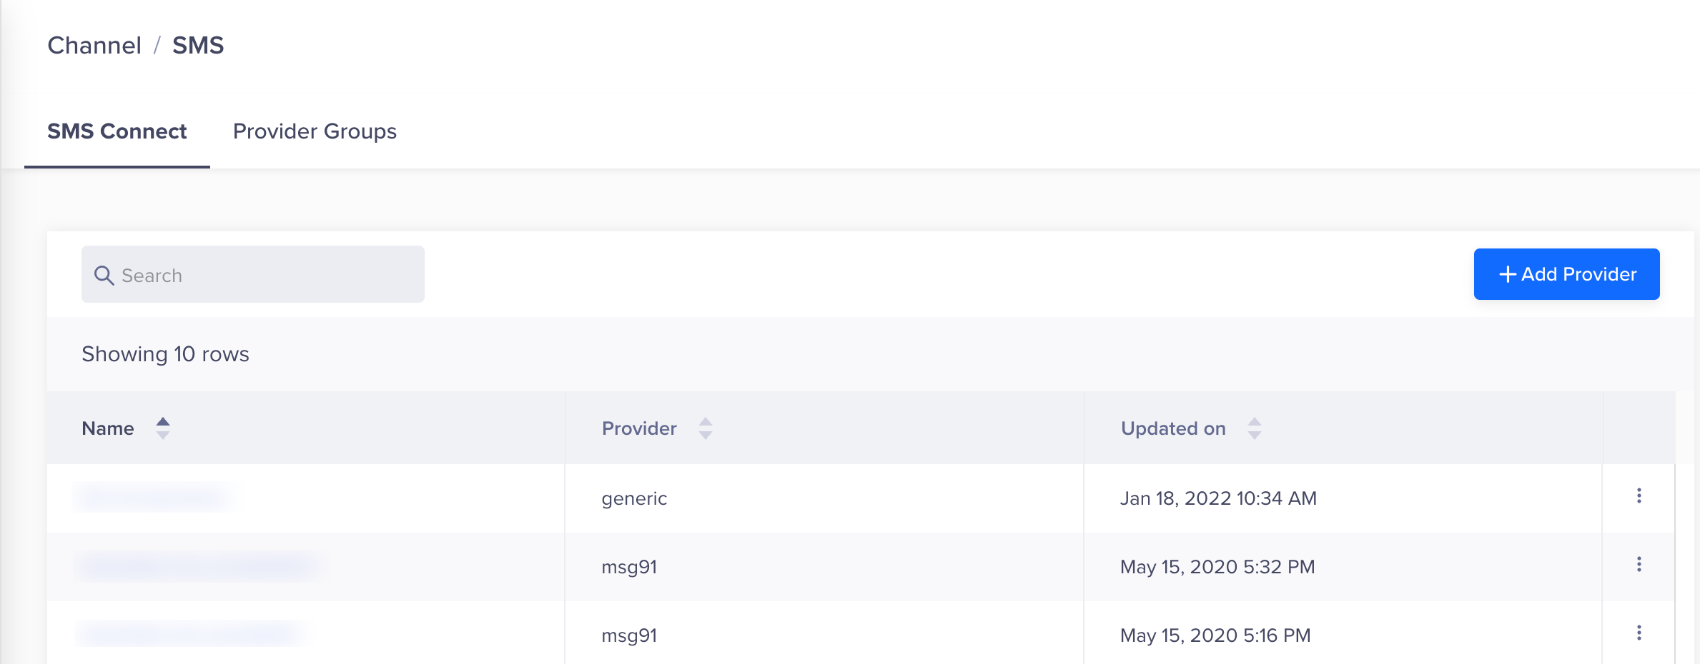Open the search magnifier icon
Screen dimensions: 1700x664
104,275
